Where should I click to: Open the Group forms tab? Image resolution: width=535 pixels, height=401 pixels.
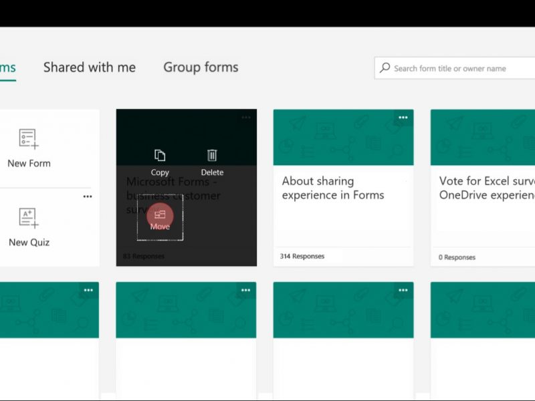point(201,68)
